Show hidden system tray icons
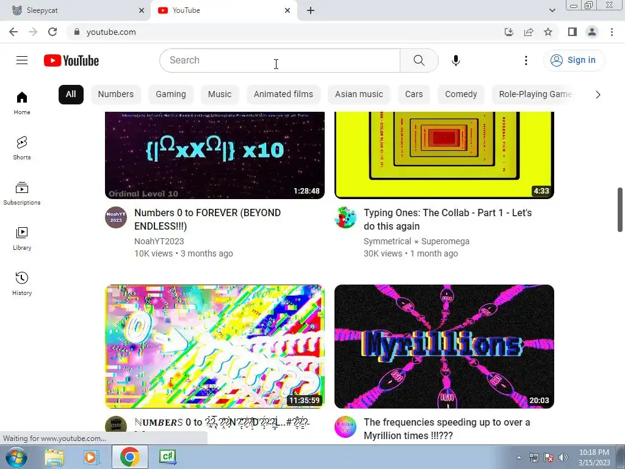The width and height of the screenshot is (625, 469). 519,457
